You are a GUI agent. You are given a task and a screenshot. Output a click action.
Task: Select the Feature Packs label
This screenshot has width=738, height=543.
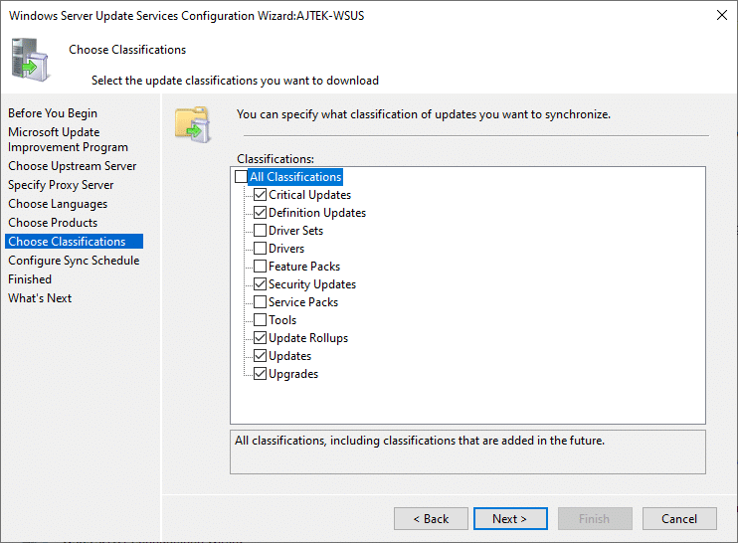[x=304, y=266]
